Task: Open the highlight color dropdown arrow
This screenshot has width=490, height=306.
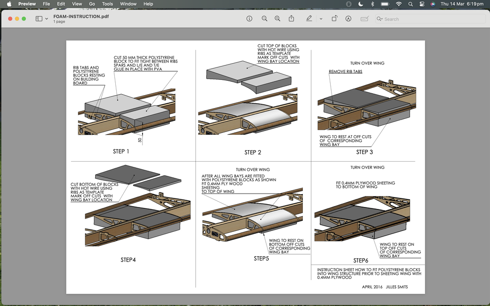Action: tap(321, 19)
